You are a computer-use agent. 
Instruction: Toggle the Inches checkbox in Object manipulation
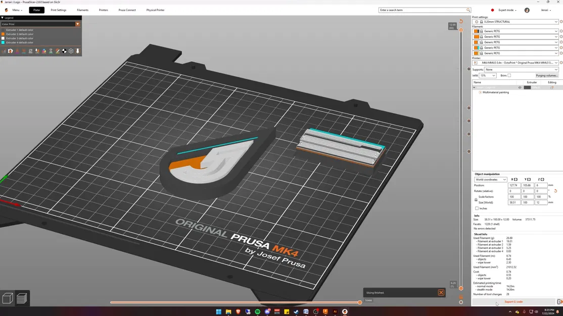tap(477, 208)
